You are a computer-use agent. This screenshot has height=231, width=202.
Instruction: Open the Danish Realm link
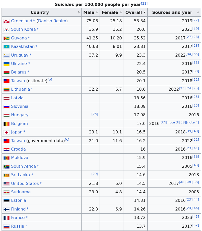(52, 21)
